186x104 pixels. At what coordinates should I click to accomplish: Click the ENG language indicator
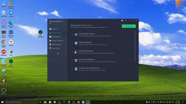tap(173, 102)
